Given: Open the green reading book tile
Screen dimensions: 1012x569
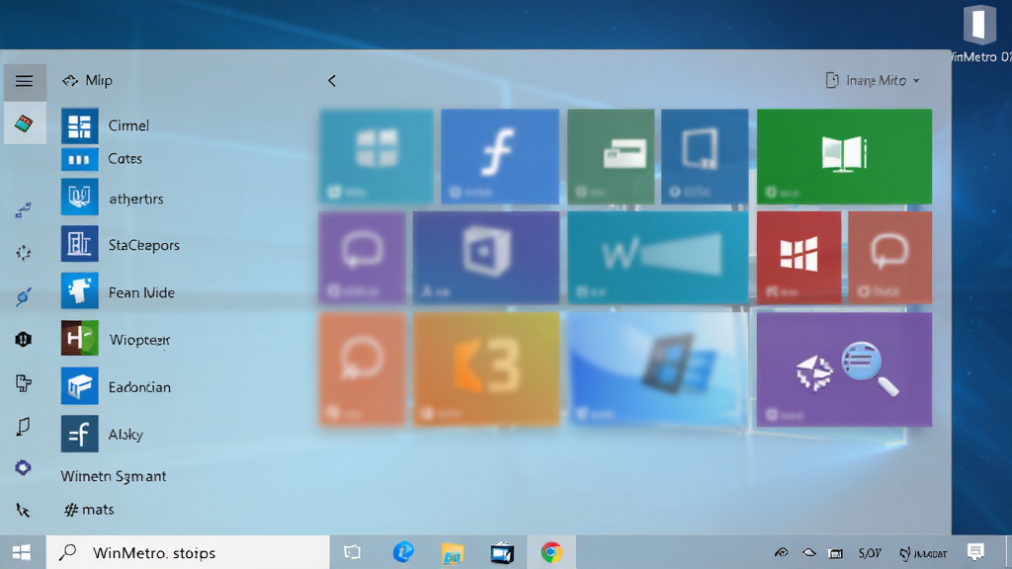Looking at the screenshot, I should tap(844, 157).
